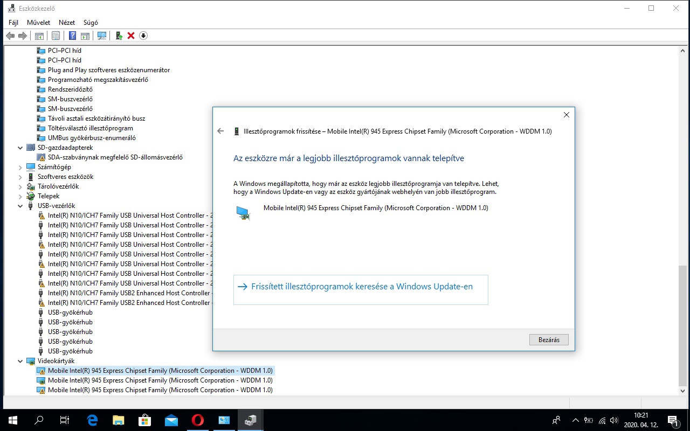The height and width of the screenshot is (431, 690).
Task: Go back with the driver dialog's arrow
Action: click(220, 131)
